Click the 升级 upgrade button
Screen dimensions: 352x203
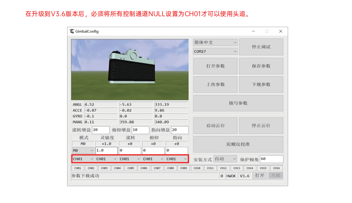tap(275, 175)
